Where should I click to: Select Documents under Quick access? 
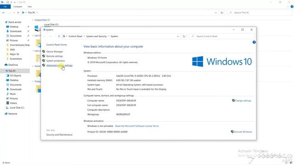(x=16, y=36)
